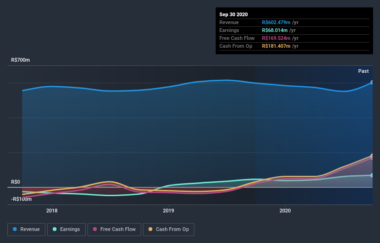Screen dimensions: 380x243
Task: Click the 2019 x-axis label
Action: (x=168, y=211)
